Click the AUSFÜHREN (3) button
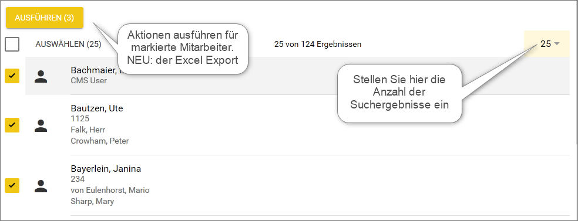Viewport: 578px width, 221px height. coord(45,18)
